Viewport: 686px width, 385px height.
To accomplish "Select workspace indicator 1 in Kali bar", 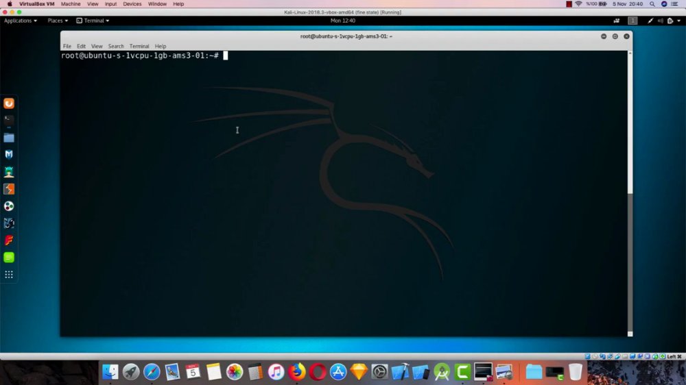I will point(632,21).
